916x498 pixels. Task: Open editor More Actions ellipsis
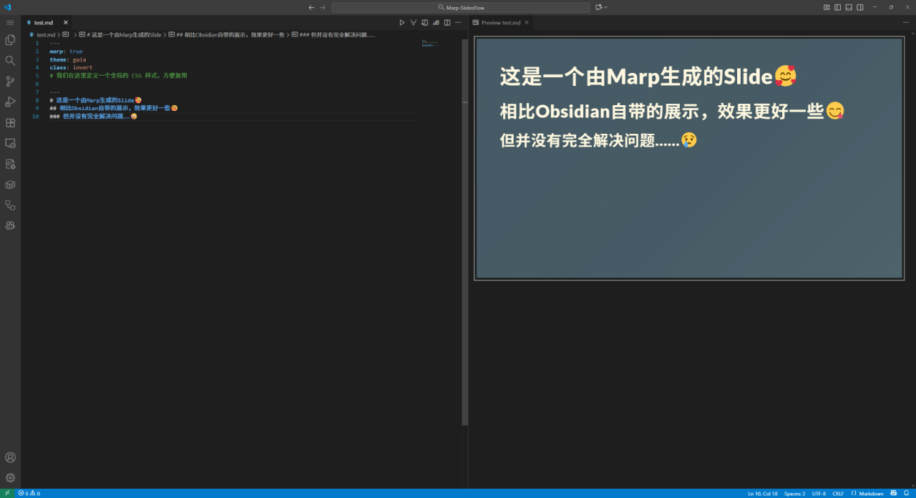459,22
